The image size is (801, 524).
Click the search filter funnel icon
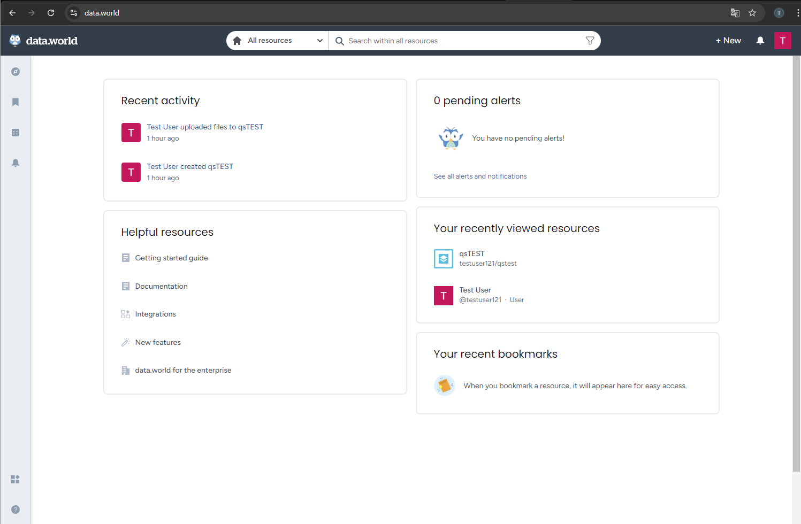click(x=590, y=41)
